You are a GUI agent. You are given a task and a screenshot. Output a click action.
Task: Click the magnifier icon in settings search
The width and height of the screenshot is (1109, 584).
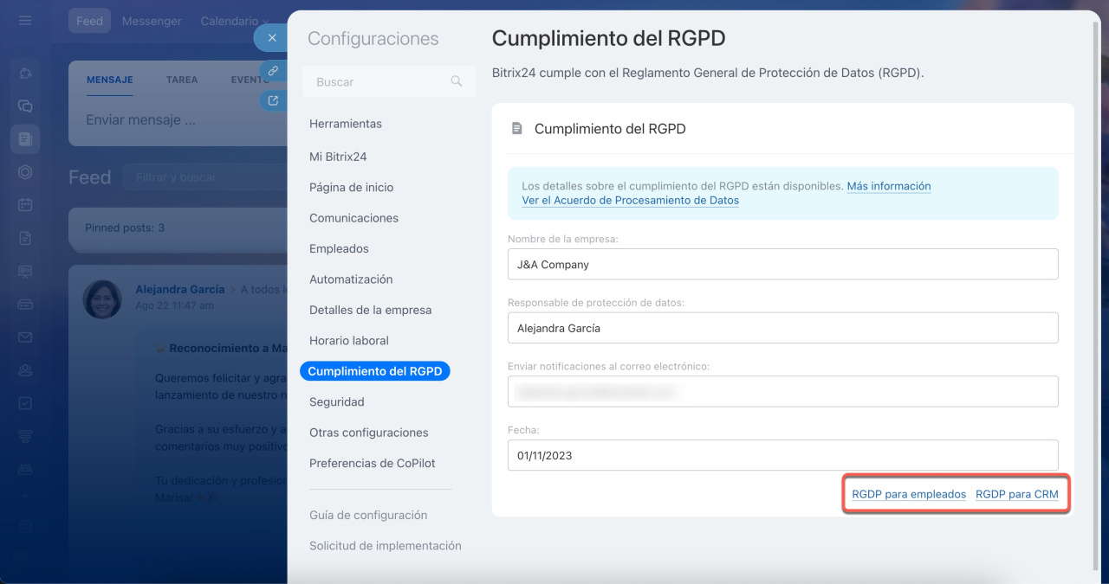(x=457, y=81)
